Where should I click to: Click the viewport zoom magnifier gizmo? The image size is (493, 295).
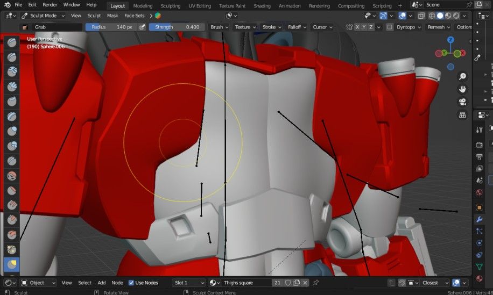pyautogui.click(x=462, y=76)
